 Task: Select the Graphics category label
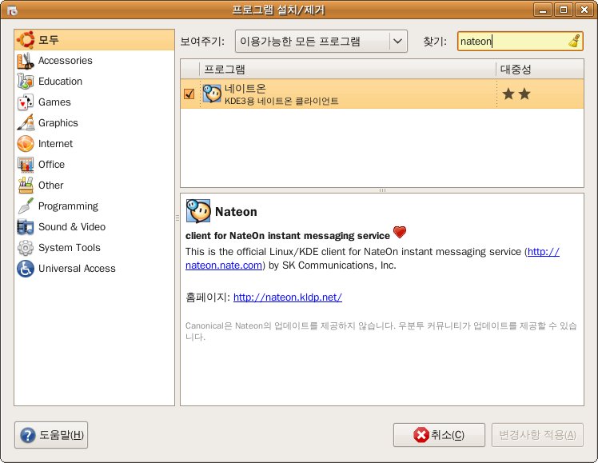(x=58, y=123)
